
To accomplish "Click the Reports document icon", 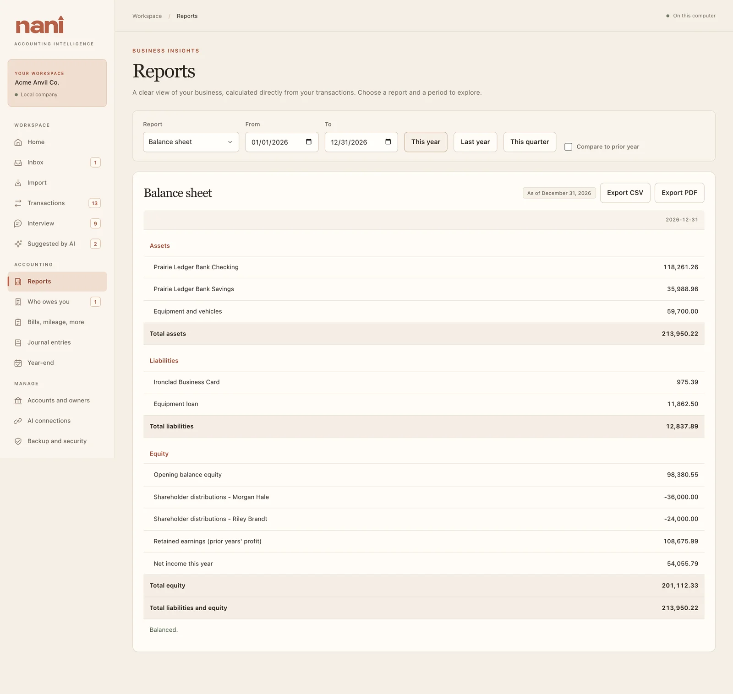I will click(18, 282).
